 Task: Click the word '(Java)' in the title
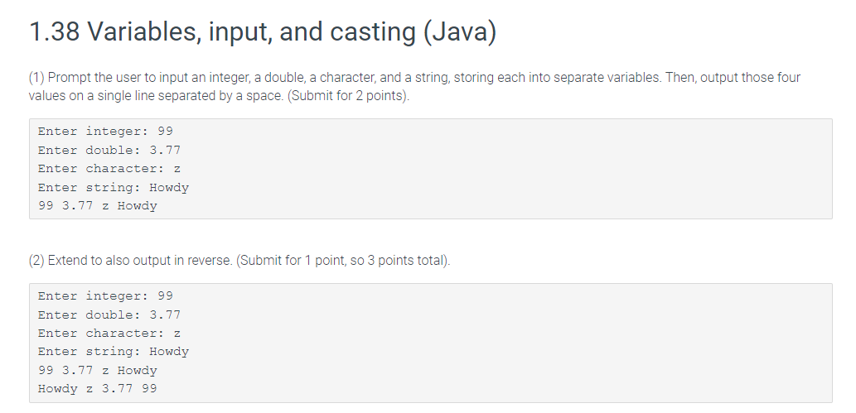click(x=460, y=31)
